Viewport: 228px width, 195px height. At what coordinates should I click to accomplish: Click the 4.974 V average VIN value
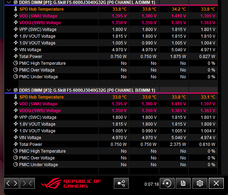(208, 137)
